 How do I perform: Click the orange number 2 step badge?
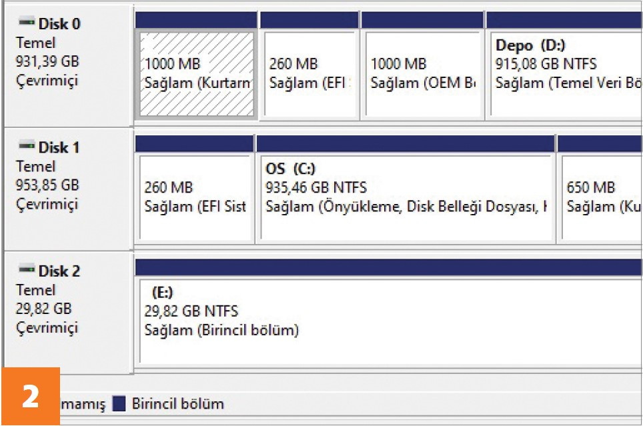(x=31, y=396)
